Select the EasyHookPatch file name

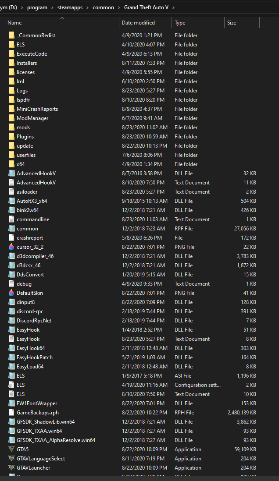(34, 357)
